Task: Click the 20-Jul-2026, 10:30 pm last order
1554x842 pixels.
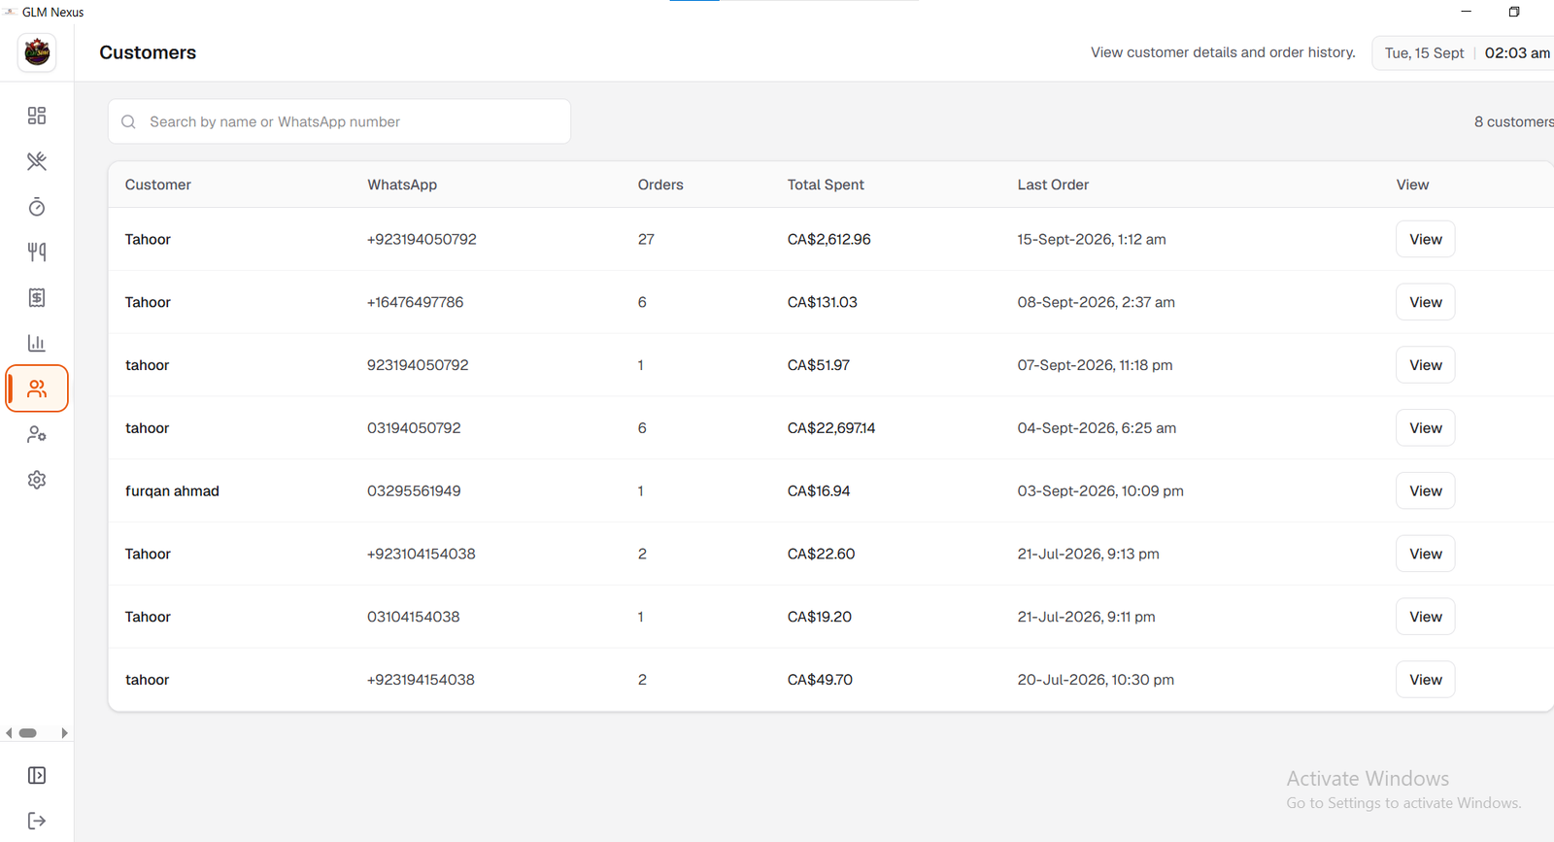Action: click(1096, 680)
